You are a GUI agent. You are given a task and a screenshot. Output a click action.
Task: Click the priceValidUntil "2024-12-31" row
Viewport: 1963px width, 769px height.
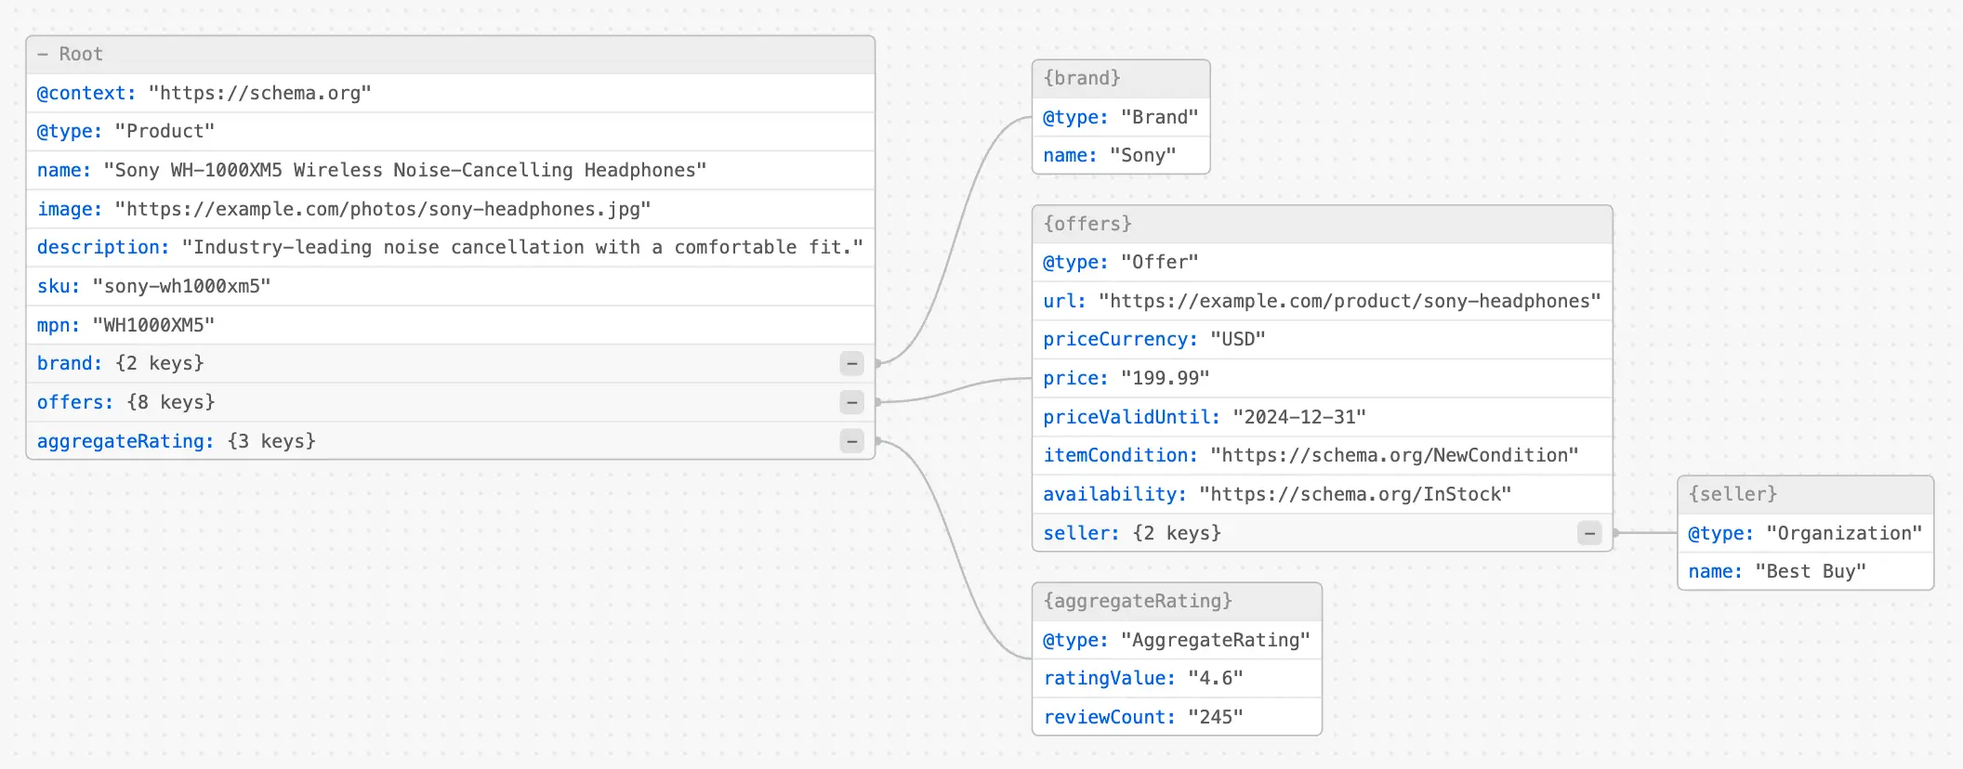point(1323,417)
